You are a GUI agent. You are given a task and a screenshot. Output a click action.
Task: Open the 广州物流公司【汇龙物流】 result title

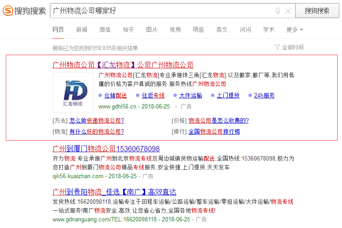[x=123, y=65]
